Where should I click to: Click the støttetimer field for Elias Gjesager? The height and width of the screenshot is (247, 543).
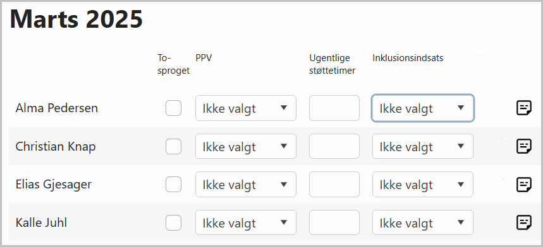coord(334,184)
